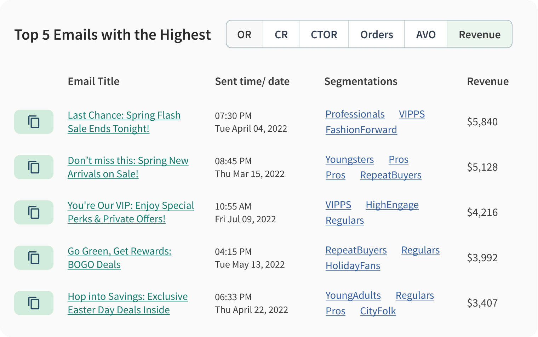Open the Professionals segment link

tap(355, 114)
